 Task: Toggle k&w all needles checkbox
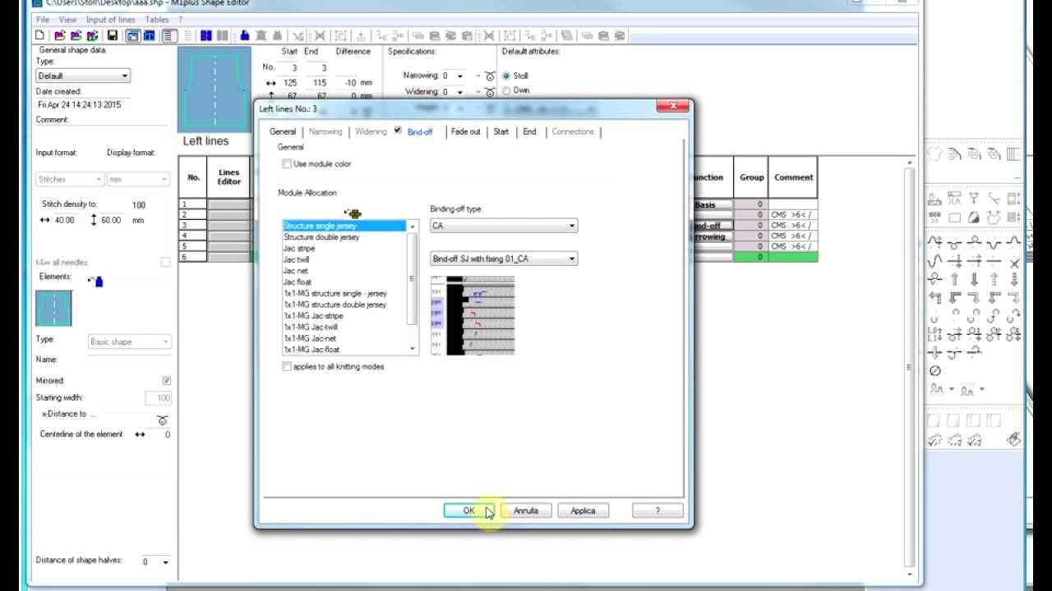click(166, 262)
